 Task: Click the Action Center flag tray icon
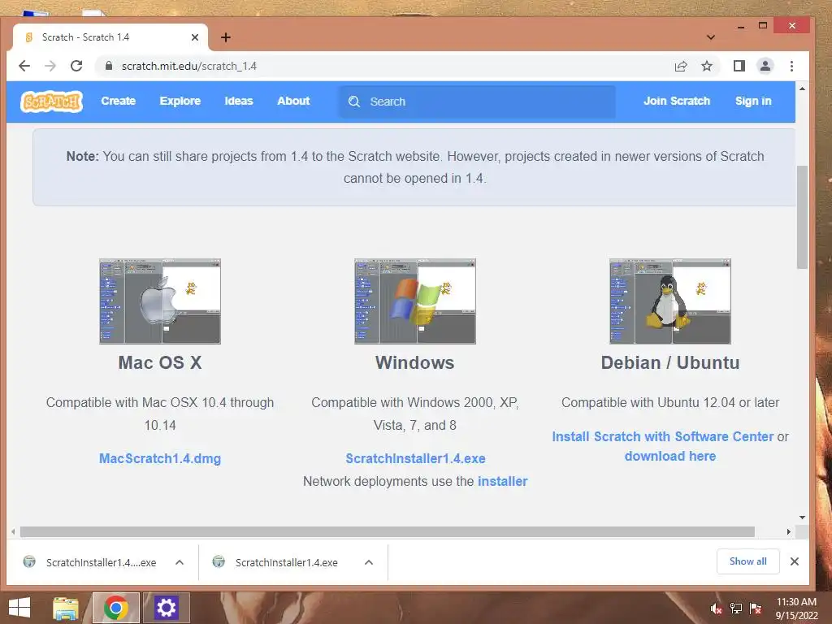pos(756,609)
